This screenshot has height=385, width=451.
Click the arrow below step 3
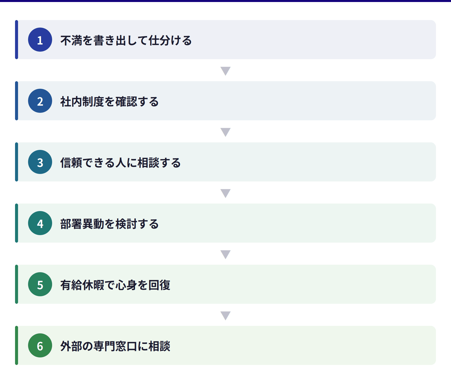(225, 193)
